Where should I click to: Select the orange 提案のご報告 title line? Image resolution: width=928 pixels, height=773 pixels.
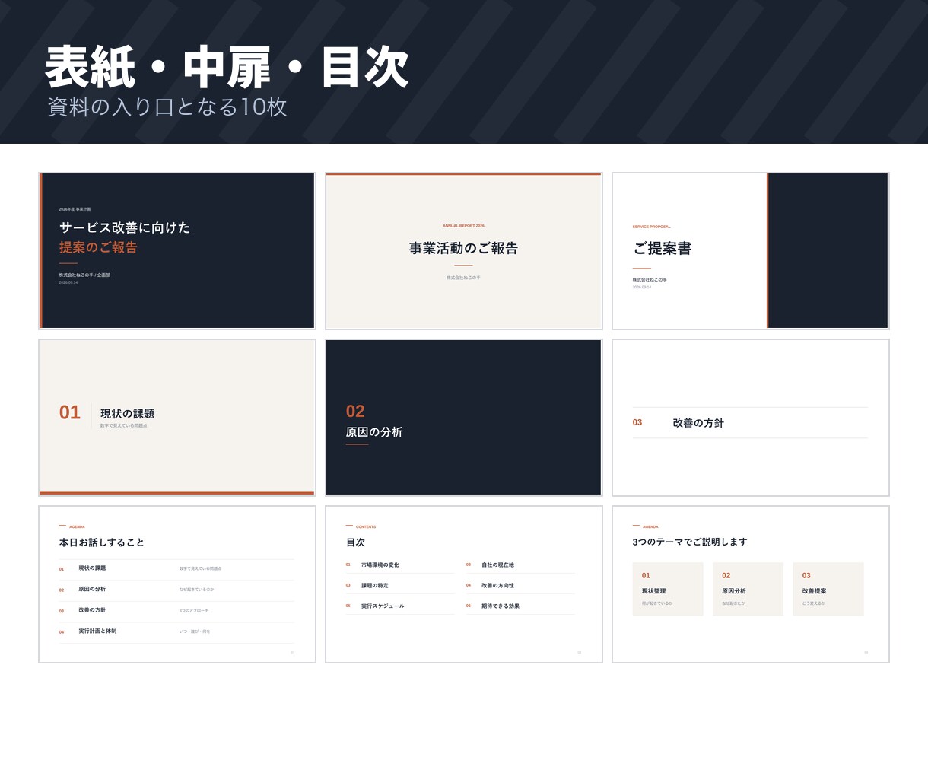(98, 247)
